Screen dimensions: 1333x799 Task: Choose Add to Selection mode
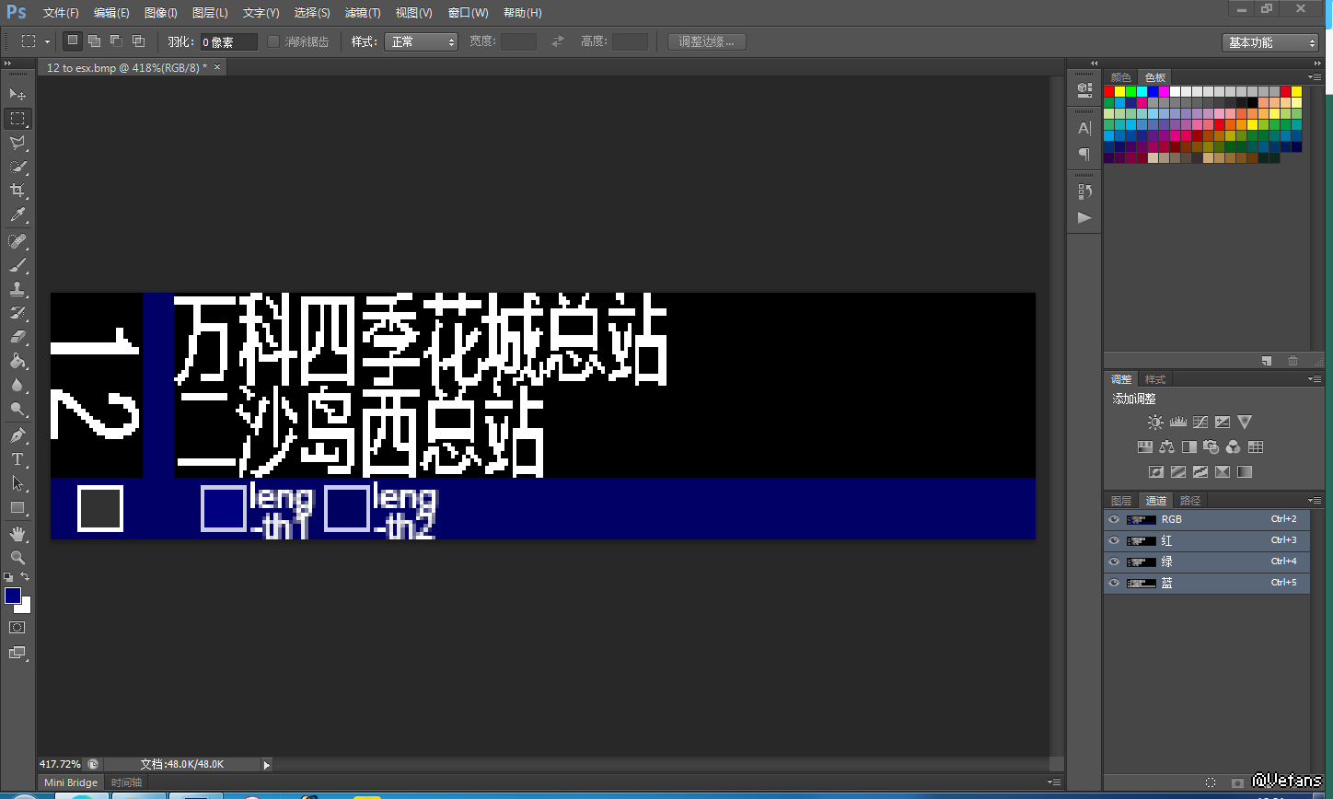click(x=94, y=41)
